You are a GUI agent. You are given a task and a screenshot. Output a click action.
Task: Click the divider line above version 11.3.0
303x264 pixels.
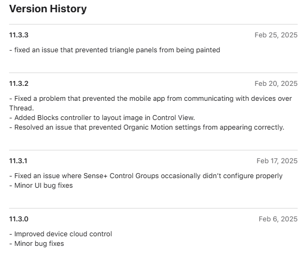pos(153,209)
